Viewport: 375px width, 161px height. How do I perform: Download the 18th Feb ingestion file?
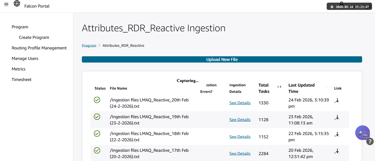tap(337, 134)
